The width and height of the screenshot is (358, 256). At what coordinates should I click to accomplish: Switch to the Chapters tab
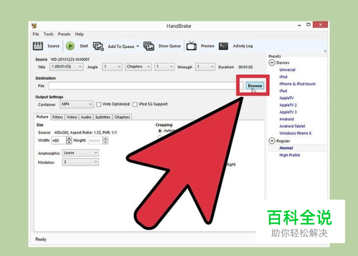pyautogui.click(x=122, y=117)
